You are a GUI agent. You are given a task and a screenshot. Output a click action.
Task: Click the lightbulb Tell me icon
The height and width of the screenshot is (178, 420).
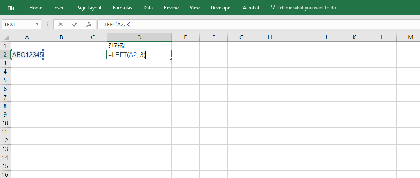coord(273,7)
